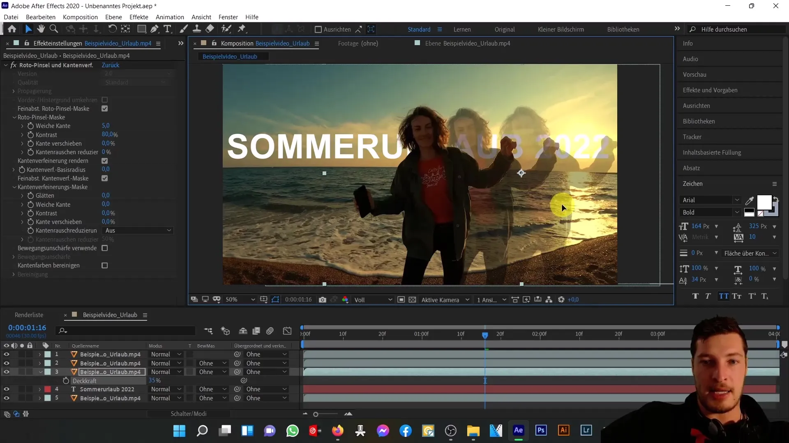Select the Selection arrow tool

[x=28, y=29]
